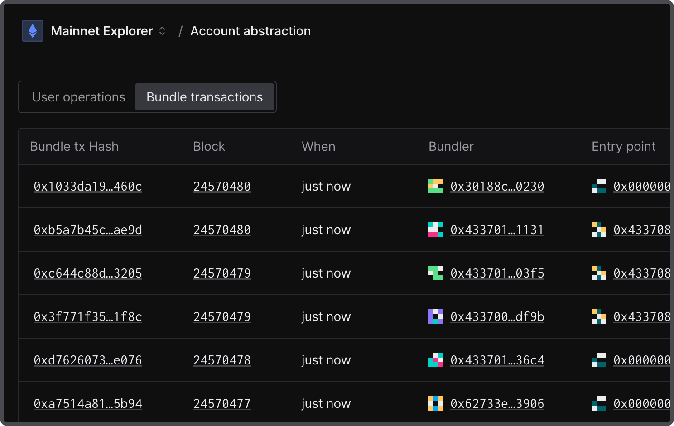Open bundle tx hash 0xb5a7b45c…ae9d

point(88,230)
